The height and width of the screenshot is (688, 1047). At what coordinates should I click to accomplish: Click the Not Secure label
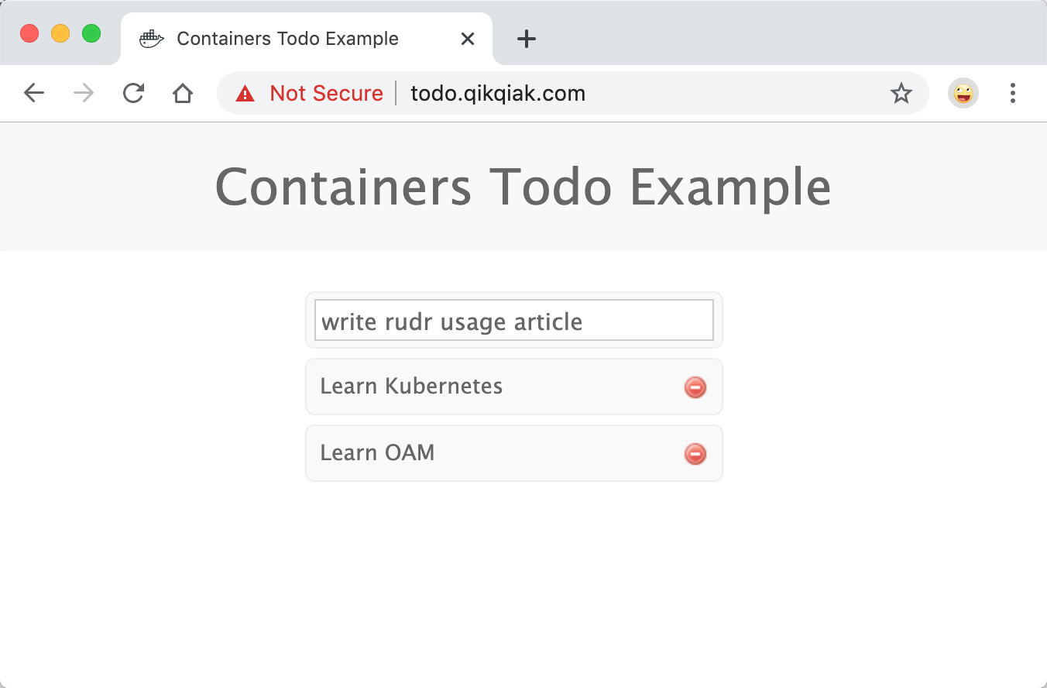click(x=326, y=94)
